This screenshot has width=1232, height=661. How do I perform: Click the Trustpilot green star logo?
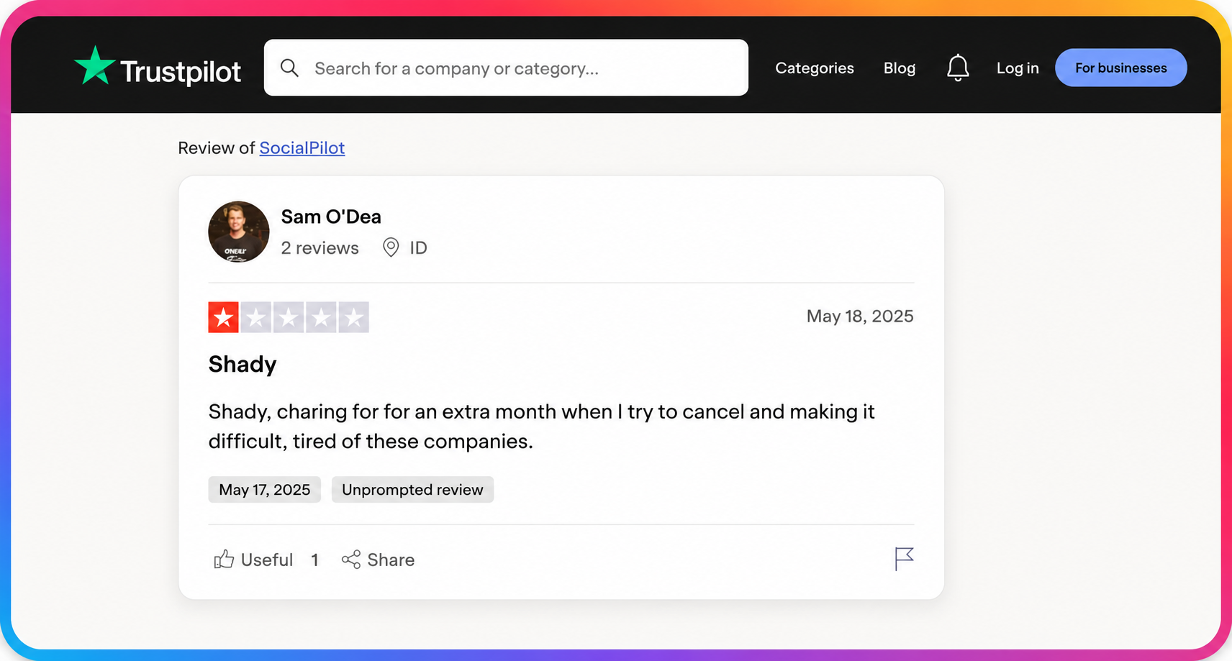(x=94, y=65)
